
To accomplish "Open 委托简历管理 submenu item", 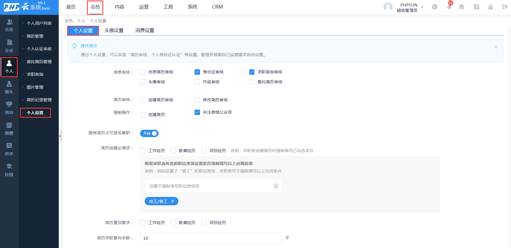I will coord(39,62).
